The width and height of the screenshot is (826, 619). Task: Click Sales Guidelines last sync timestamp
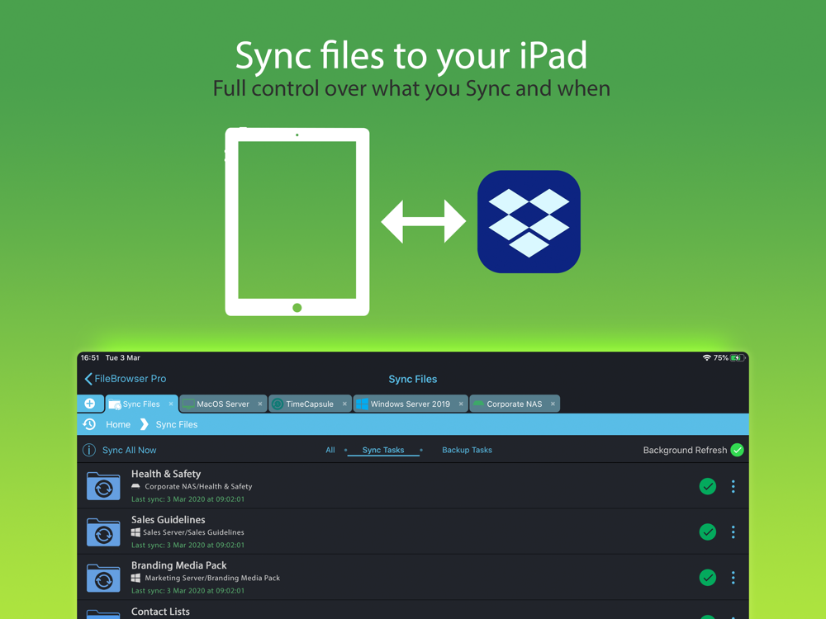pos(188,545)
